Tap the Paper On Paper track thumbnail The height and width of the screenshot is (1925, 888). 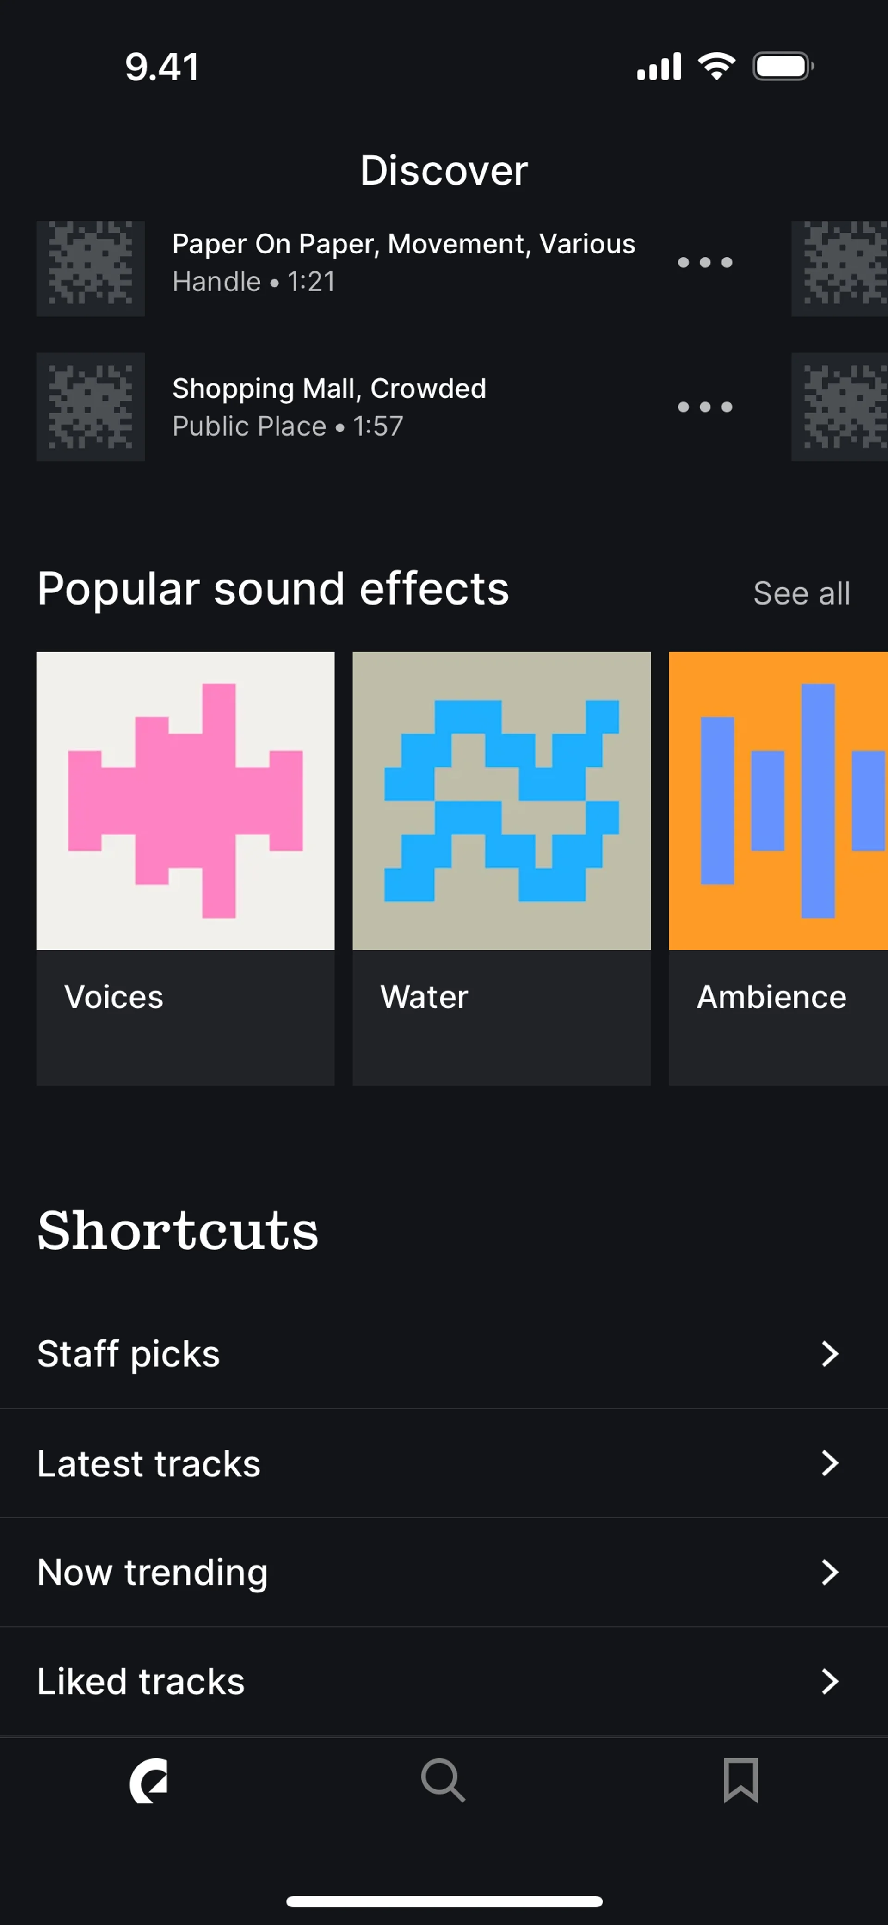[x=91, y=268]
